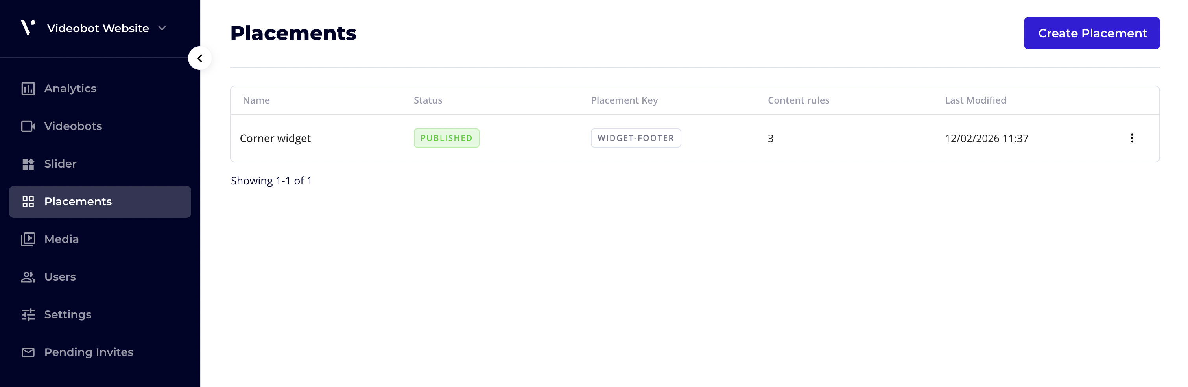Open the Corner widget placement
1188x387 pixels.
(275, 139)
